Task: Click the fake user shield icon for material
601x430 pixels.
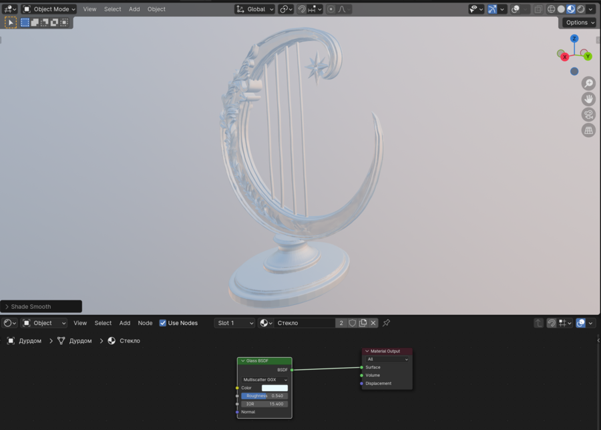Action: point(353,323)
